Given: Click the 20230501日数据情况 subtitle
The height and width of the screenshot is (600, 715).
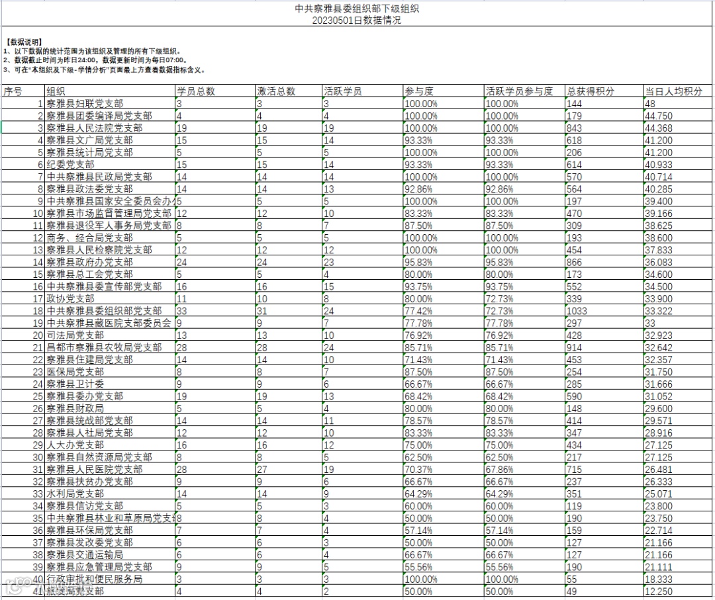Looking at the screenshot, I should coord(357,21).
